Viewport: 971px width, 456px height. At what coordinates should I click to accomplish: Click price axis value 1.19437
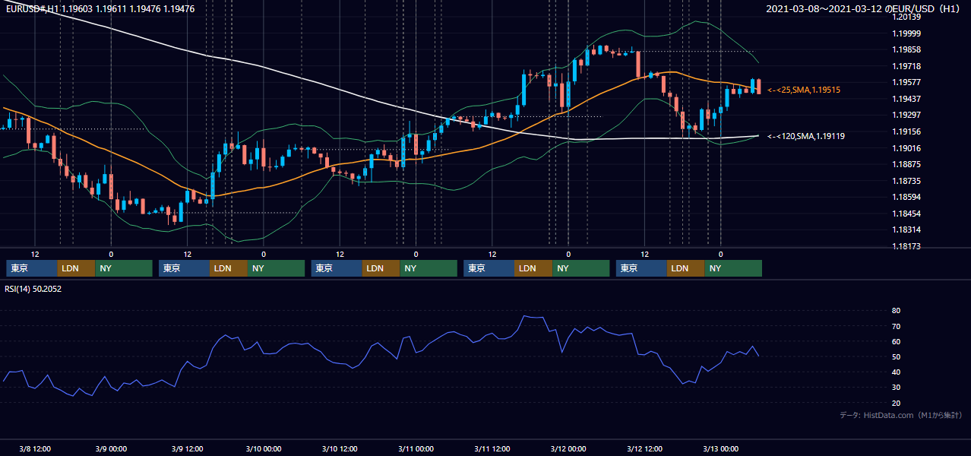[906, 99]
